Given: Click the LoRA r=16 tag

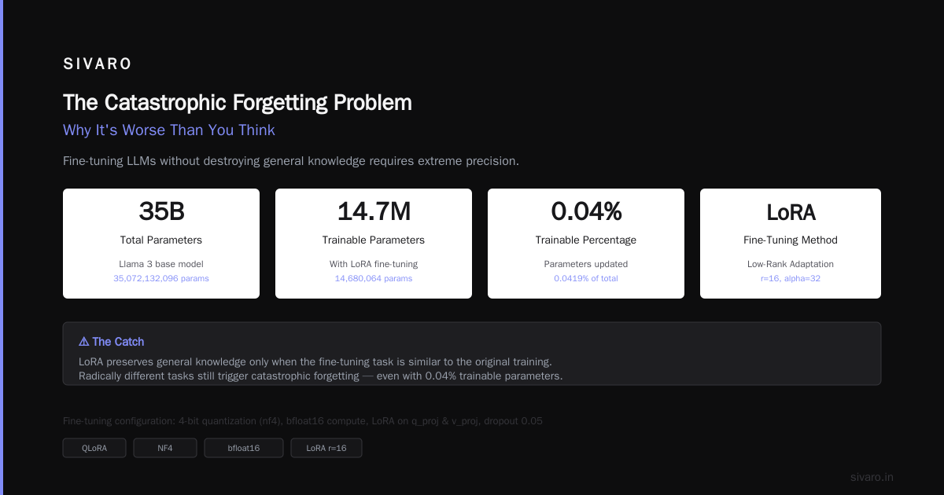Looking at the screenshot, I should point(326,448).
